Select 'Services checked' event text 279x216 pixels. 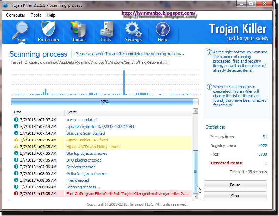81,167
